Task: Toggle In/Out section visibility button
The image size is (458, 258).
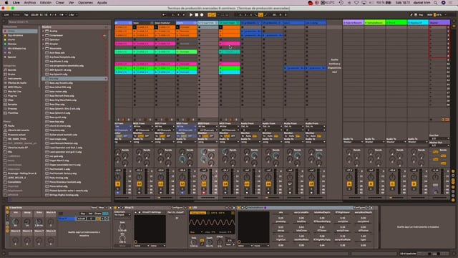Action: (454, 171)
